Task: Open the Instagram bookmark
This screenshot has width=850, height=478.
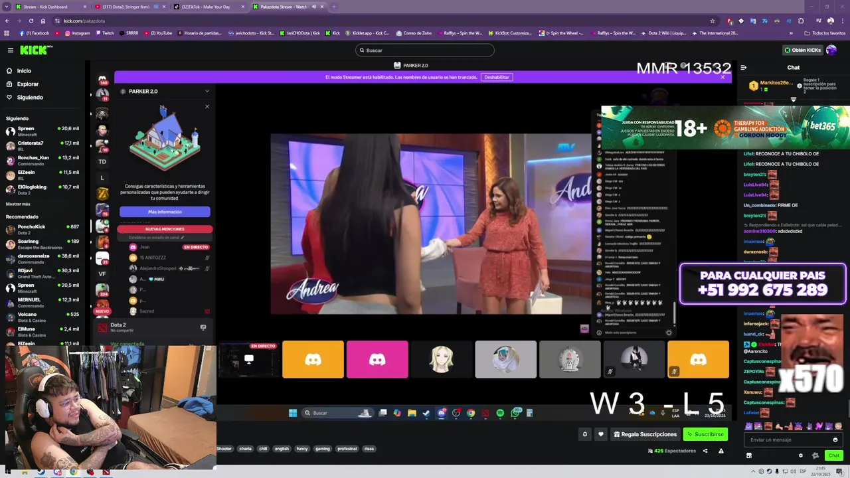Action: coord(77,33)
